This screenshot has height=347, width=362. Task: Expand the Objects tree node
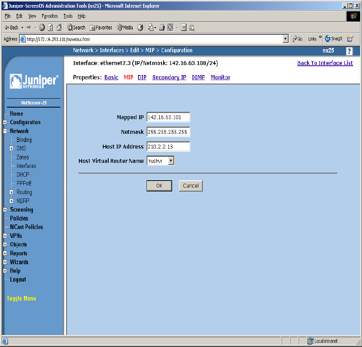click(5, 244)
